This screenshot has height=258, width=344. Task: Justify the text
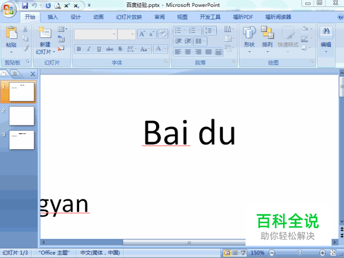[208, 52]
